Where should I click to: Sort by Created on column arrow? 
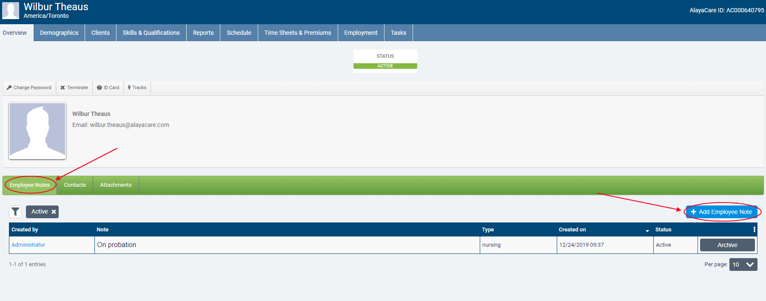coord(647,230)
